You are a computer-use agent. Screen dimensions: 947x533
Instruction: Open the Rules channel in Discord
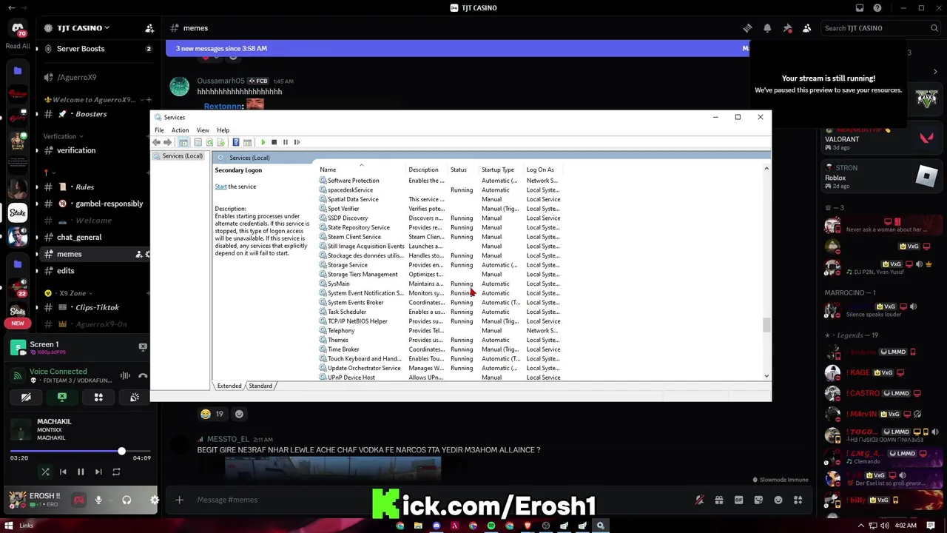(x=84, y=187)
